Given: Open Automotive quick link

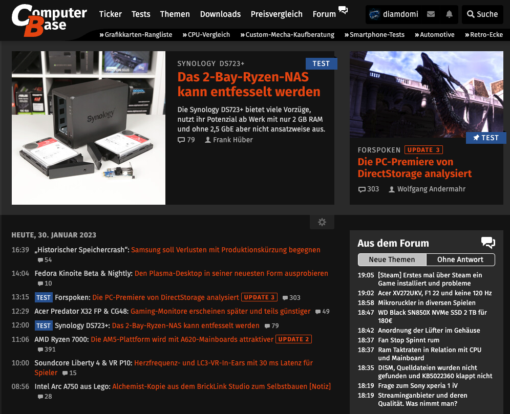Looking at the screenshot, I should click(435, 35).
